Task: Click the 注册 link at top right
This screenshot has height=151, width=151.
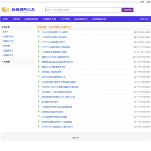Action: 142,2
